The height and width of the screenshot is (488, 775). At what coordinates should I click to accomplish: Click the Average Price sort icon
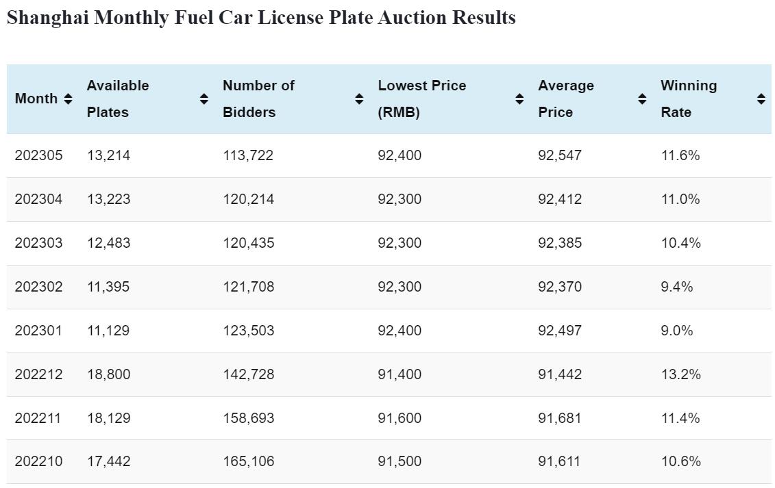coord(642,99)
